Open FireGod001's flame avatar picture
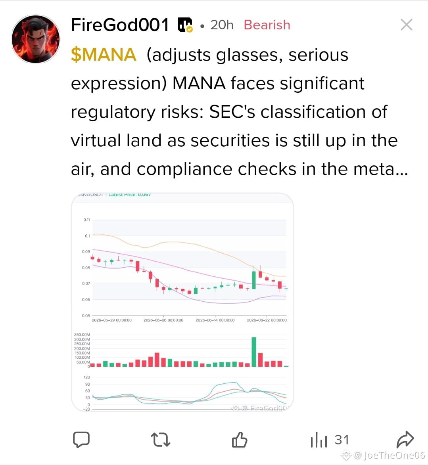This screenshot has width=428, height=465. click(36, 39)
